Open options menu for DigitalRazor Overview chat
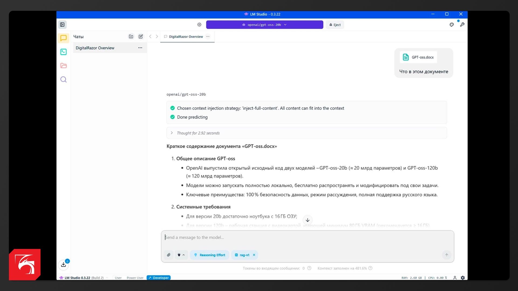The width and height of the screenshot is (518, 291). click(140, 48)
